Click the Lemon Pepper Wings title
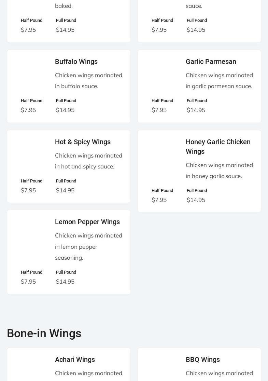 tap(87, 222)
